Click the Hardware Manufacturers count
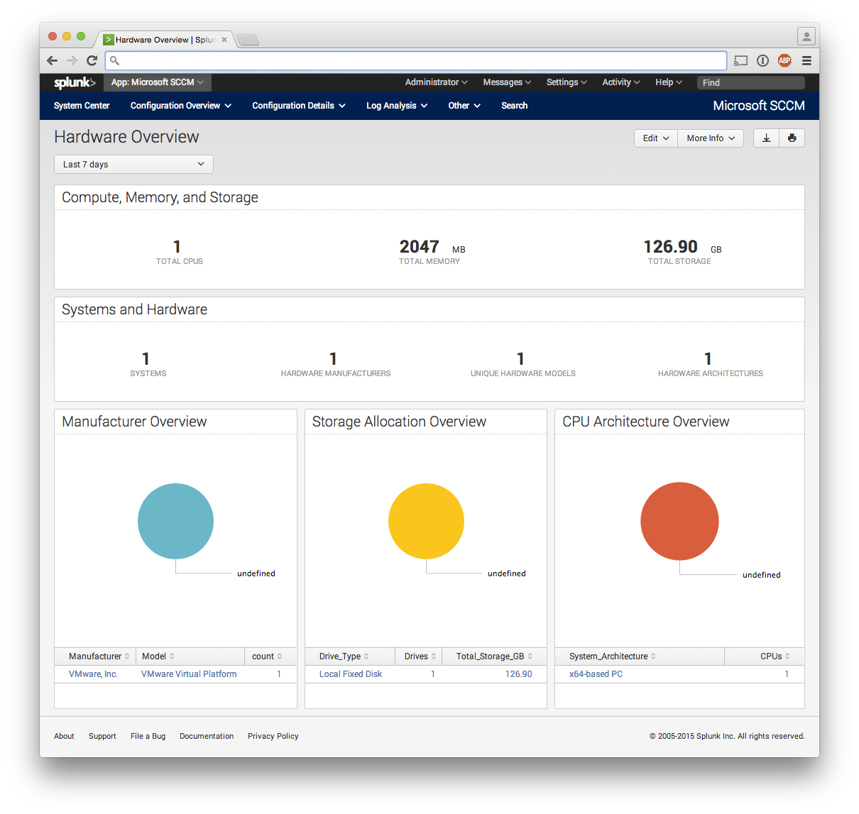859x814 pixels. (333, 359)
